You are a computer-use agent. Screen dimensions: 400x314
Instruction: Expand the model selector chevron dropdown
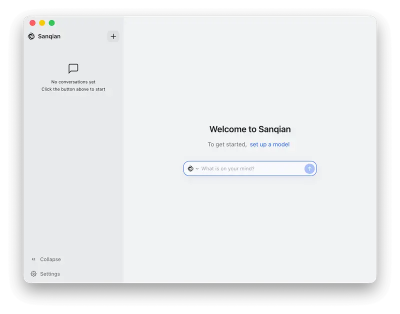point(197,169)
